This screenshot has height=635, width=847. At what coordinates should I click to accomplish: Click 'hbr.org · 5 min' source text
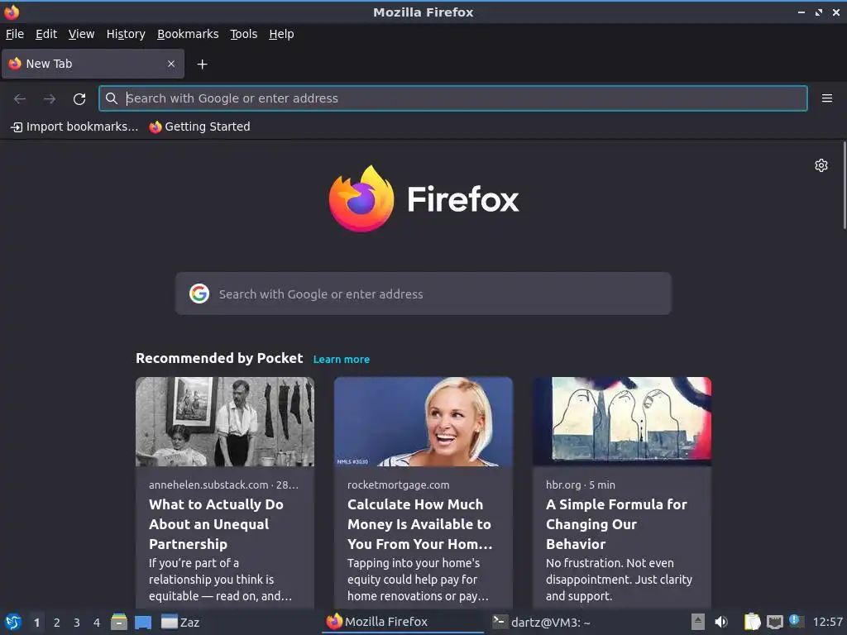[x=580, y=485]
